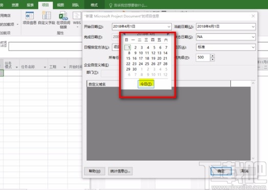Viewport: 268px width, 190px height.
Task: Switch to the 资源 ribbon tab
Action: pos(15,5)
